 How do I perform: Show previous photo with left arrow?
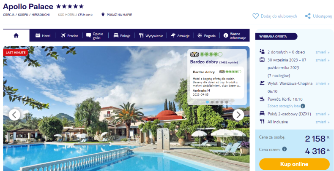[14, 115]
